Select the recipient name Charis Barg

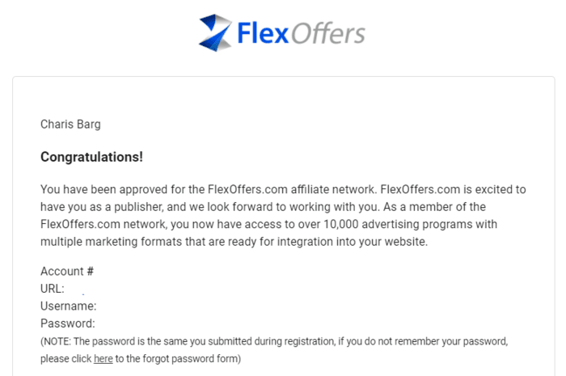click(70, 124)
